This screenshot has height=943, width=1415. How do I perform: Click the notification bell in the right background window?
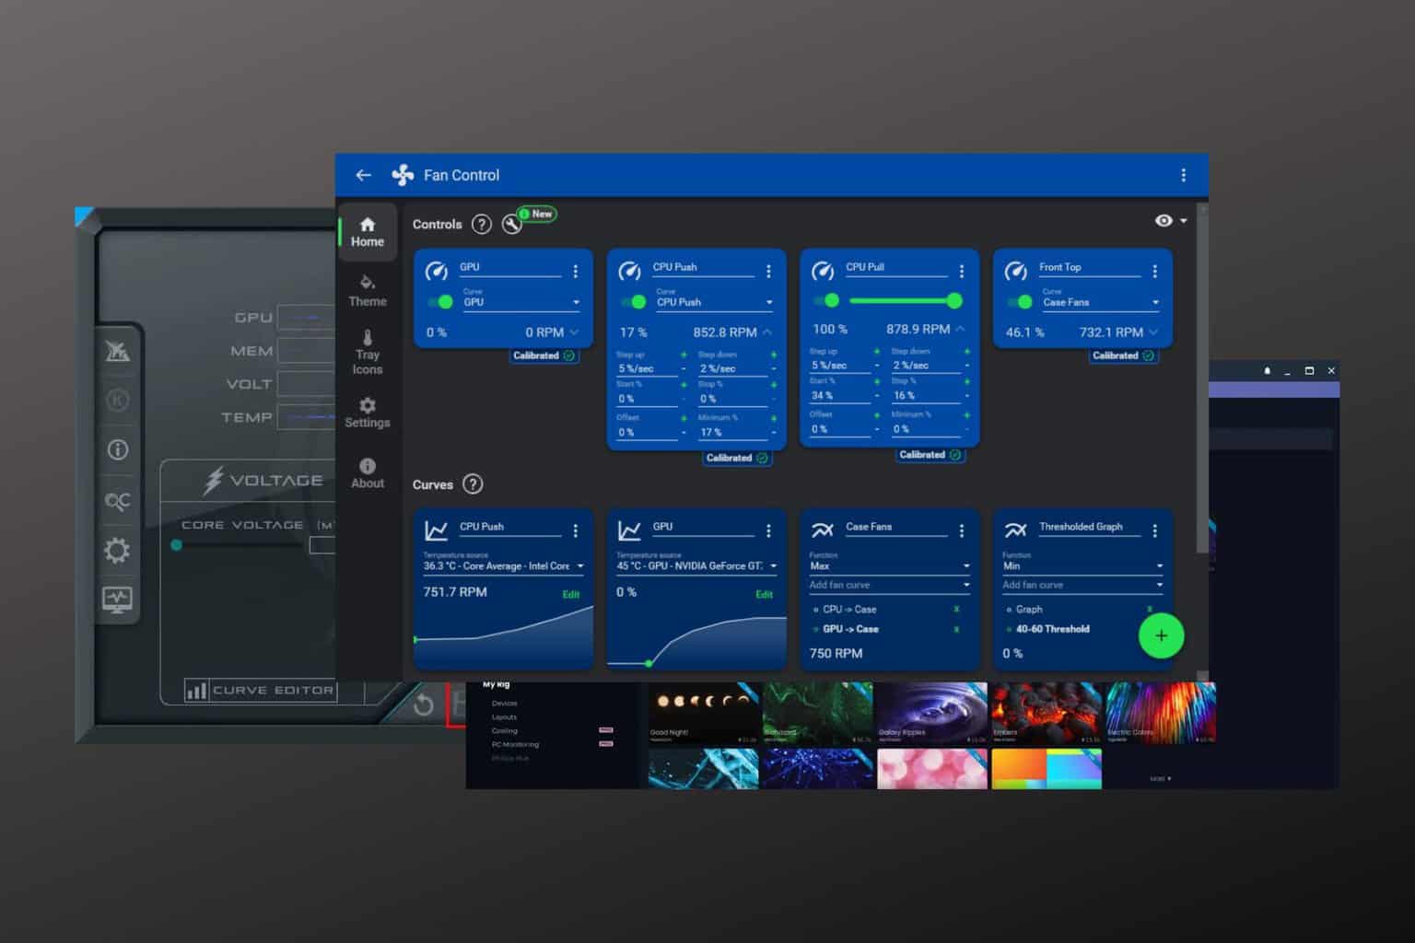1267,371
